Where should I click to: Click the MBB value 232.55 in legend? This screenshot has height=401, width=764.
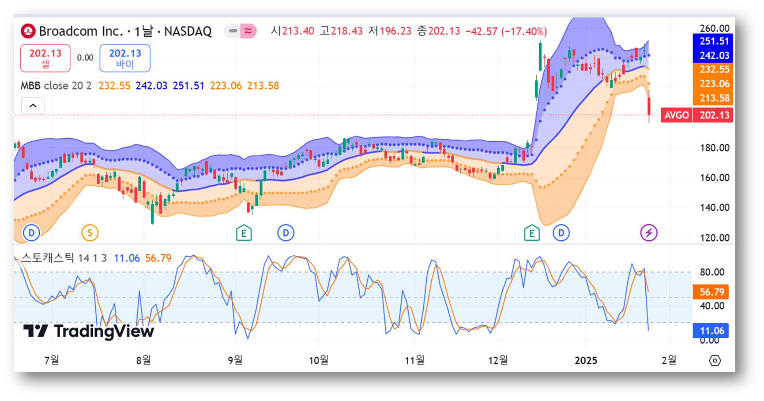tap(114, 86)
